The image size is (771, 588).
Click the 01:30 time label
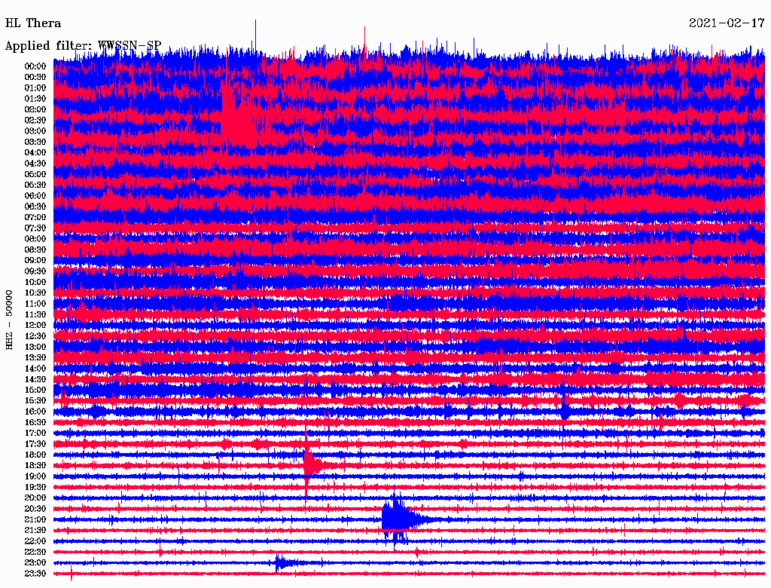[35, 99]
